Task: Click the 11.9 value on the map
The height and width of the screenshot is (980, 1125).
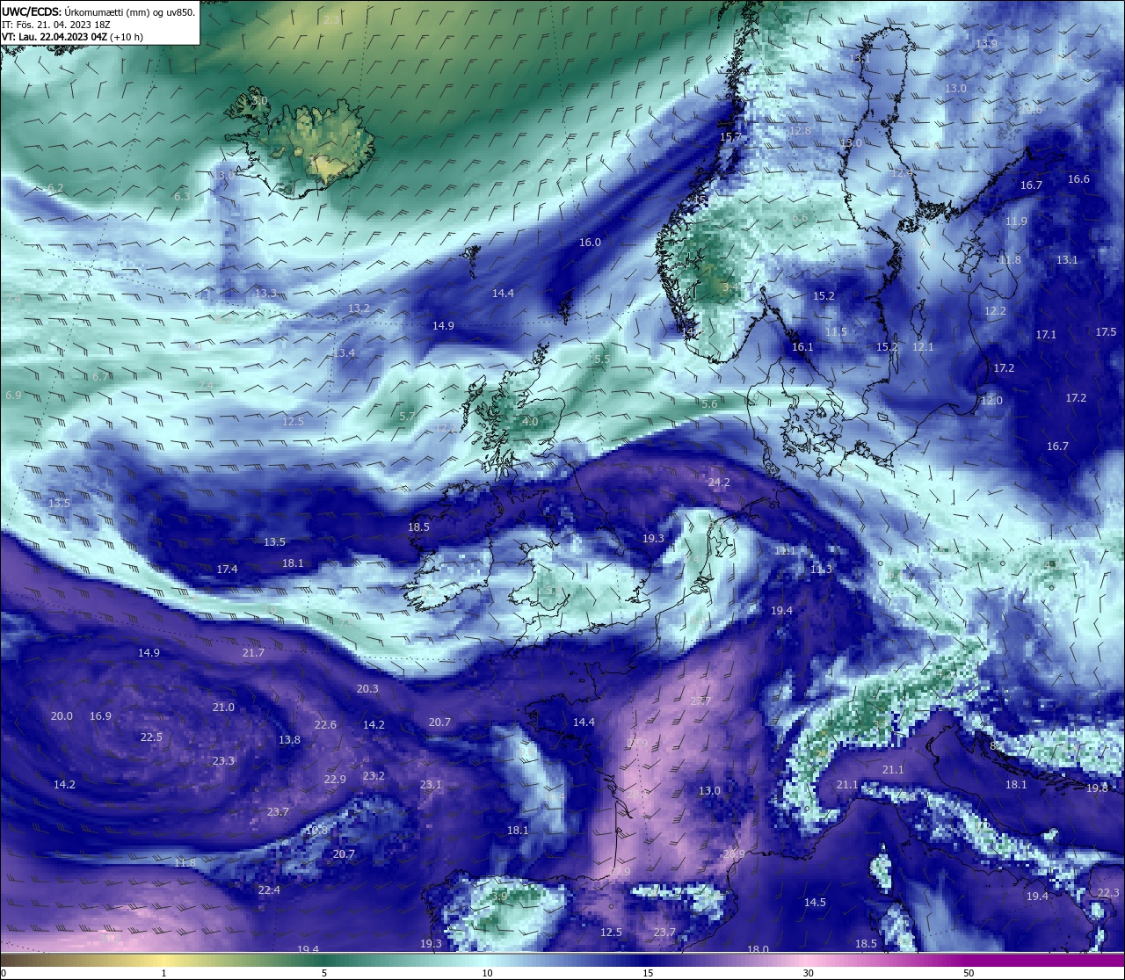Action: tap(1016, 221)
